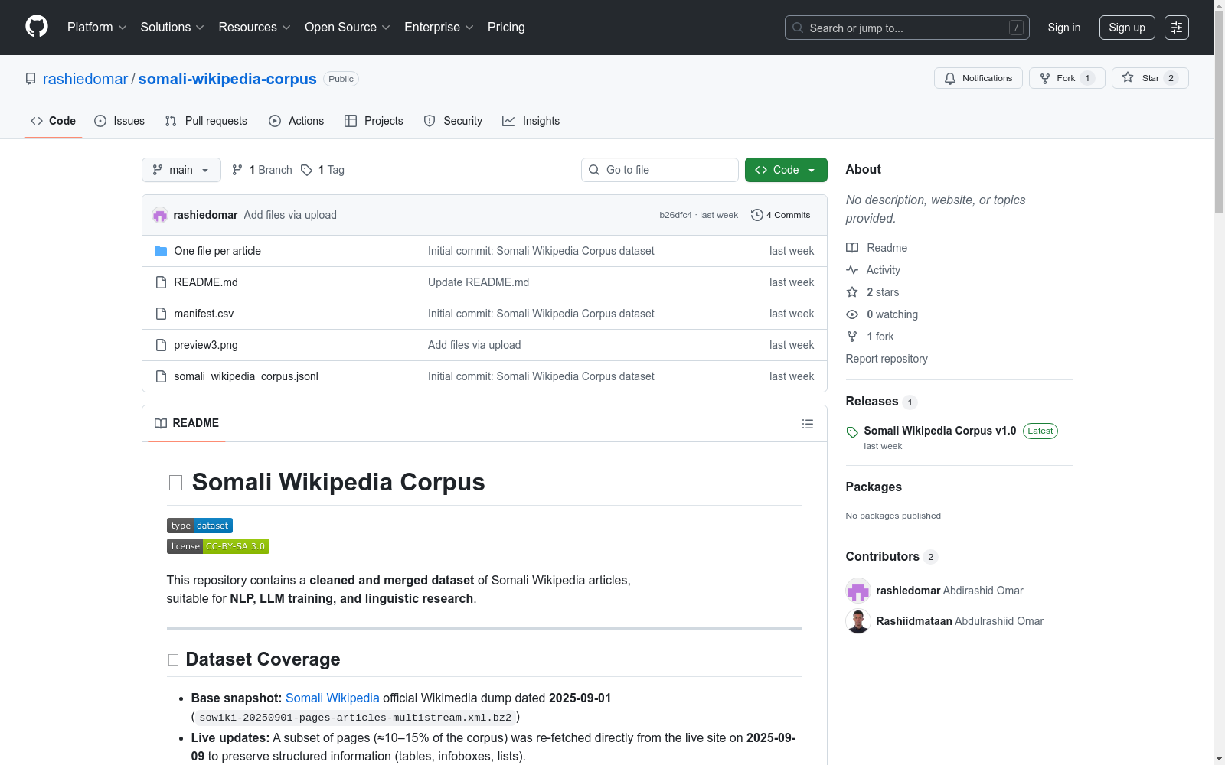Viewport: 1225px width, 765px height.
Task: Click the search magnifier icon in header
Action: point(798,28)
